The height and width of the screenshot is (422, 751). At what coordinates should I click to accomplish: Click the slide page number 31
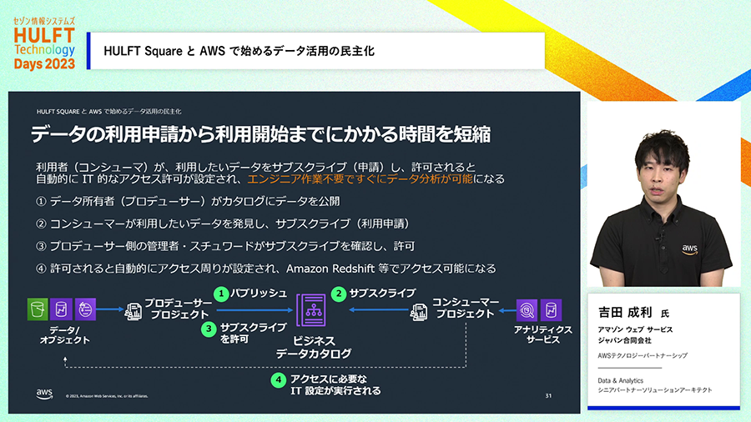pyautogui.click(x=548, y=394)
